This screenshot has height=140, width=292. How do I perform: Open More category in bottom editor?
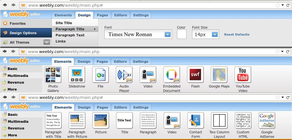[x=21, y=135]
